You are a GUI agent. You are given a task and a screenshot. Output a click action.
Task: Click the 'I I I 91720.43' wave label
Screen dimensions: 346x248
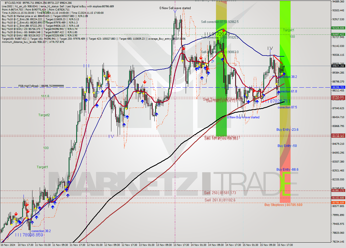coord(217,34)
